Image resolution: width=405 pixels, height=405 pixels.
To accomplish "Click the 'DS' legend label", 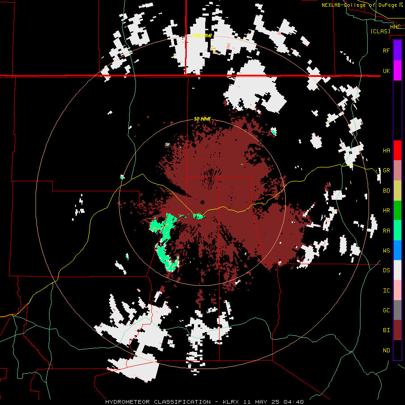I will (387, 270).
